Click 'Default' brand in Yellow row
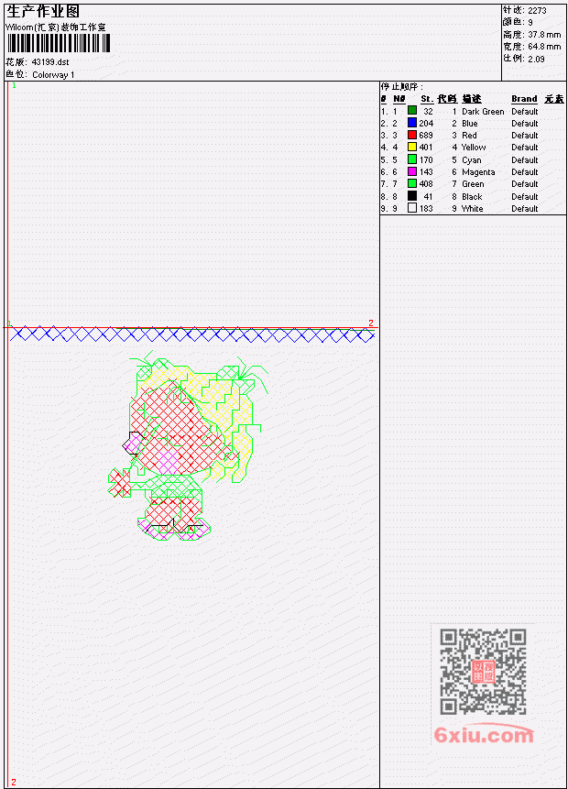 [524, 148]
